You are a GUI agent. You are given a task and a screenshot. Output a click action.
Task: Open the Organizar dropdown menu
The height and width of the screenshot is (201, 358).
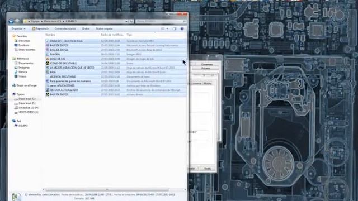point(18,28)
